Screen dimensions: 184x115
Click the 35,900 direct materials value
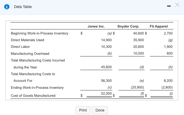coord(138,40)
